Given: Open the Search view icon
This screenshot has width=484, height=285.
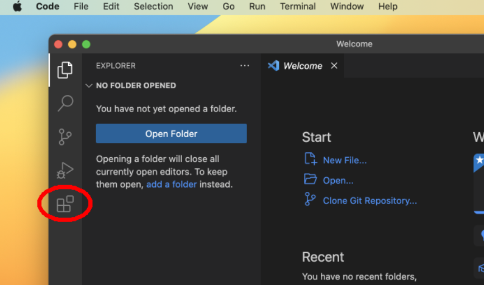Looking at the screenshot, I should pyautogui.click(x=65, y=103).
